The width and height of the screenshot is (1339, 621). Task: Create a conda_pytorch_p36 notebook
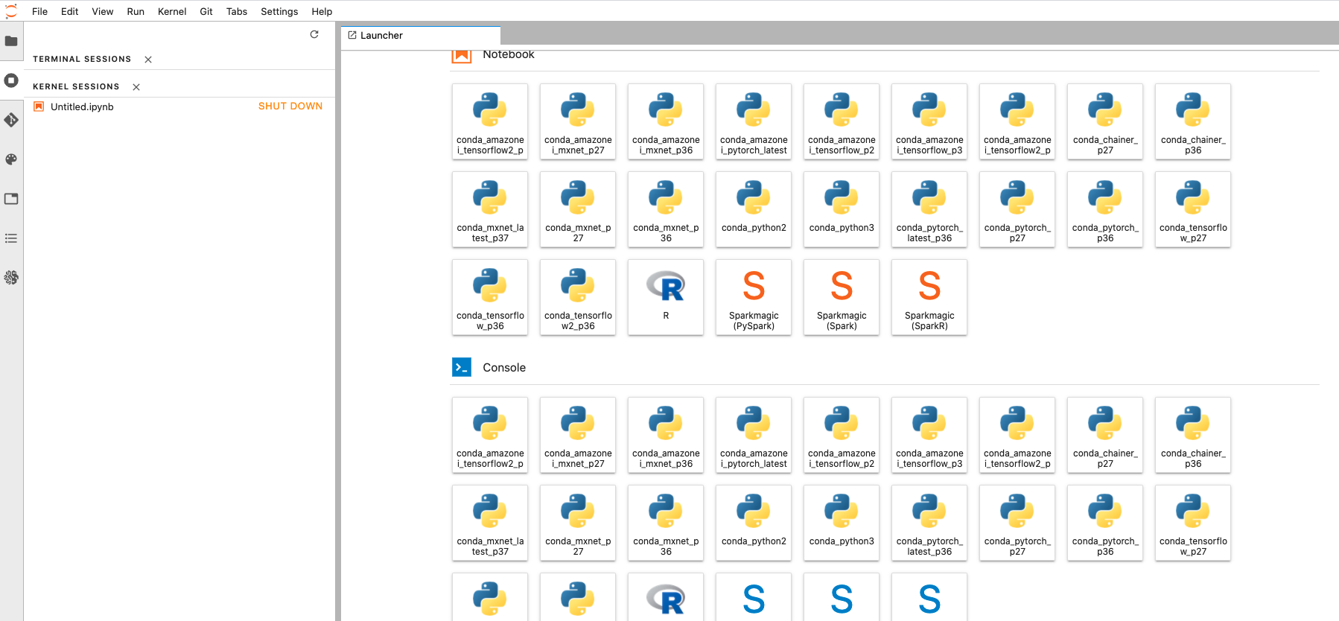pos(1105,209)
